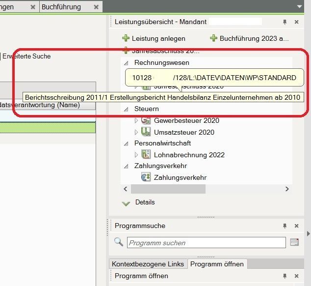The height and width of the screenshot is (286, 311).
Task: Click the Zahlungsverkehr euro icon
Action: (x=146, y=177)
